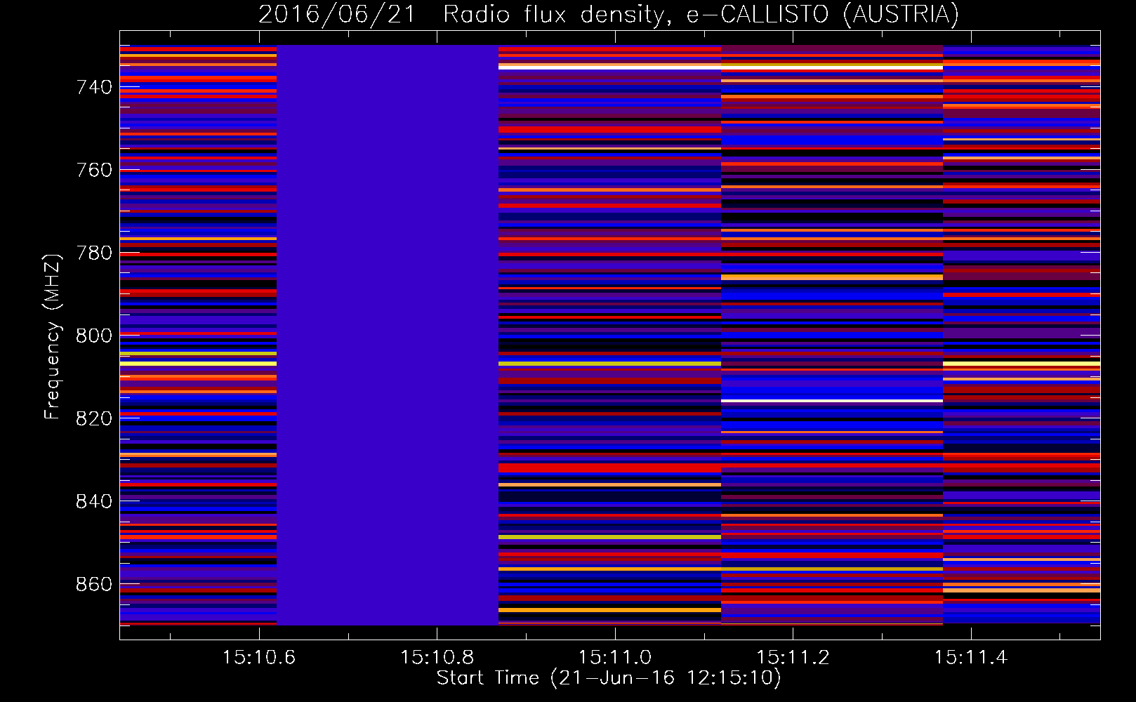Click the 760 frequency tick label

click(94, 170)
